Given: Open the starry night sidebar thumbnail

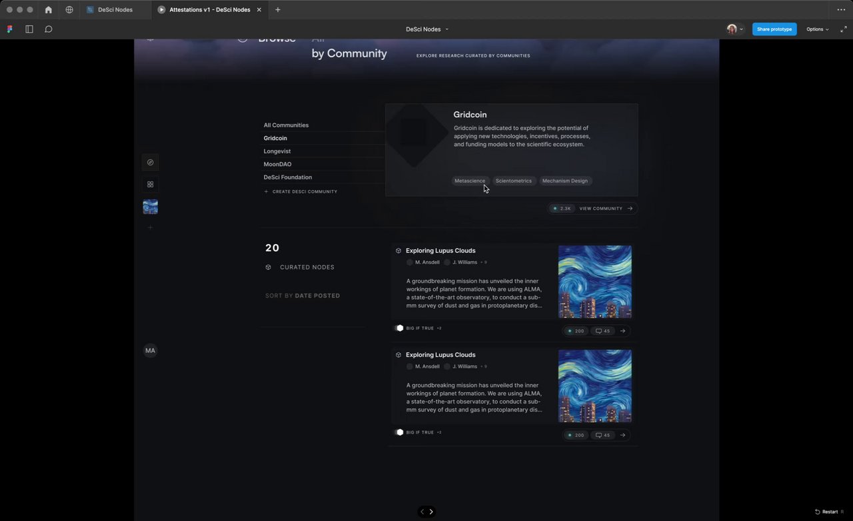Looking at the screenshot, I should (150, 207).
